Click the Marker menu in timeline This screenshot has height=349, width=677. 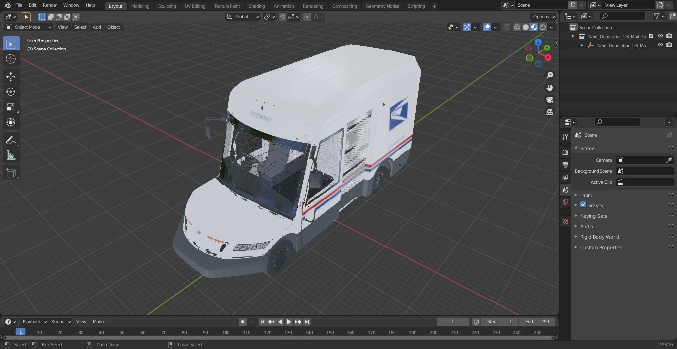tap(100, 322)
